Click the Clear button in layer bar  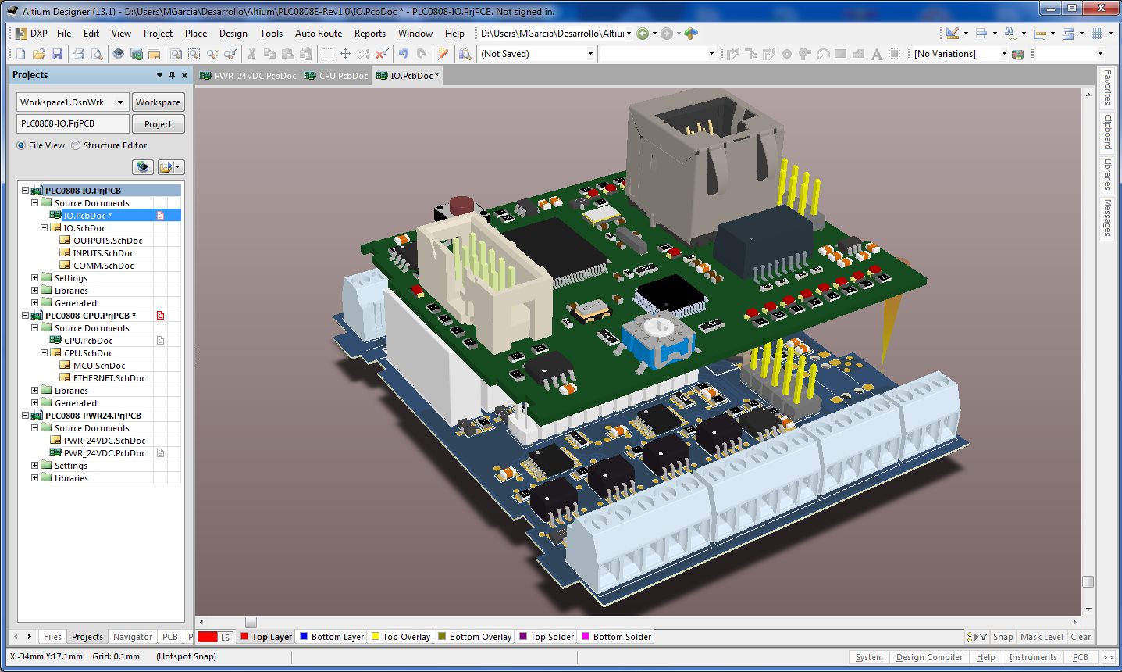(1081, 637)
